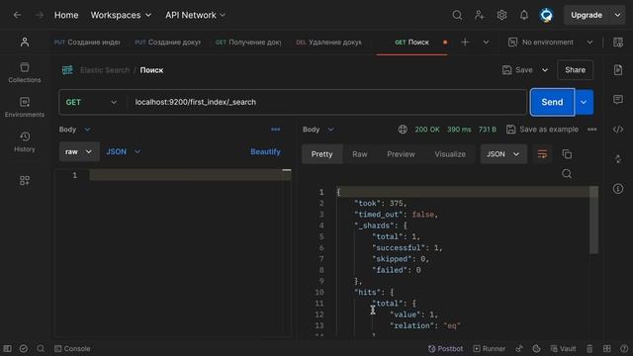Select the Visualize response view tab
This screenshot has height=356, width=633.
(x=450, y=154)
